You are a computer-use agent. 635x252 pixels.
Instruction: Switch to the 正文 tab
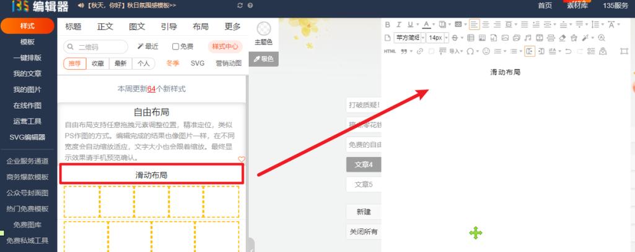coord(105,27)
